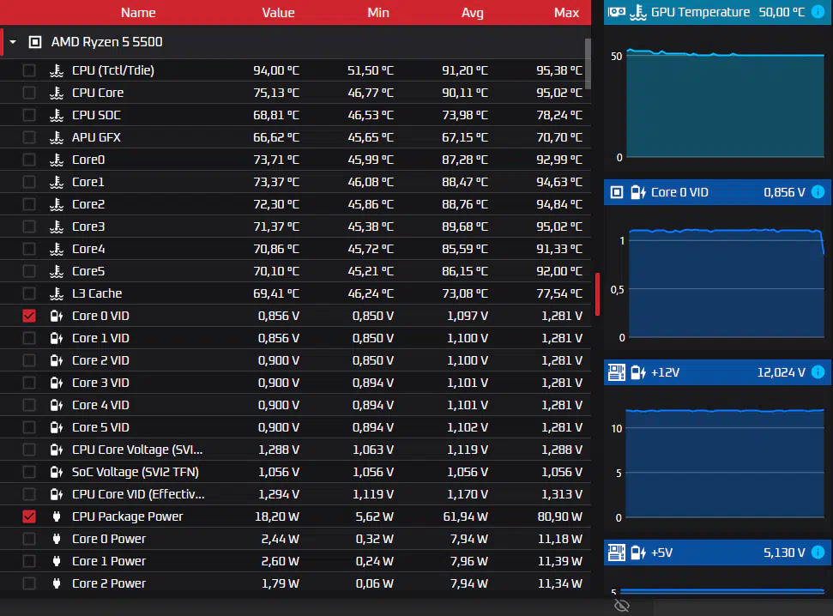833x616 pixels.
Task: Select the Core1 temperature row name
Action: pos(88,182)
